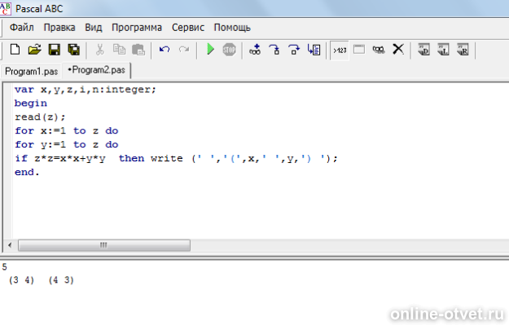Screen dimensions: 509x326
Task: Copy selection with copy icon
Action: [x=119, y=50]
